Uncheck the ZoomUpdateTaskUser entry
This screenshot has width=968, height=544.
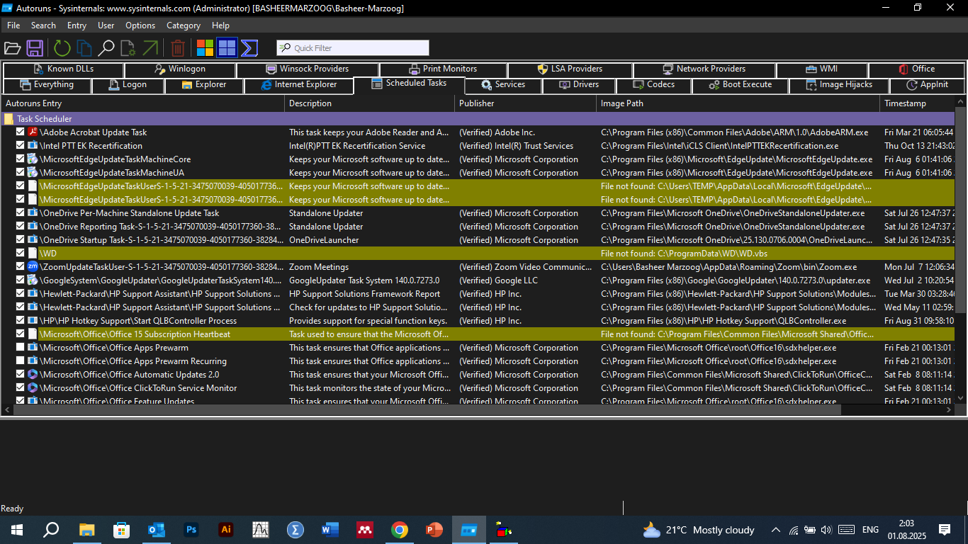tap(20, 266)
